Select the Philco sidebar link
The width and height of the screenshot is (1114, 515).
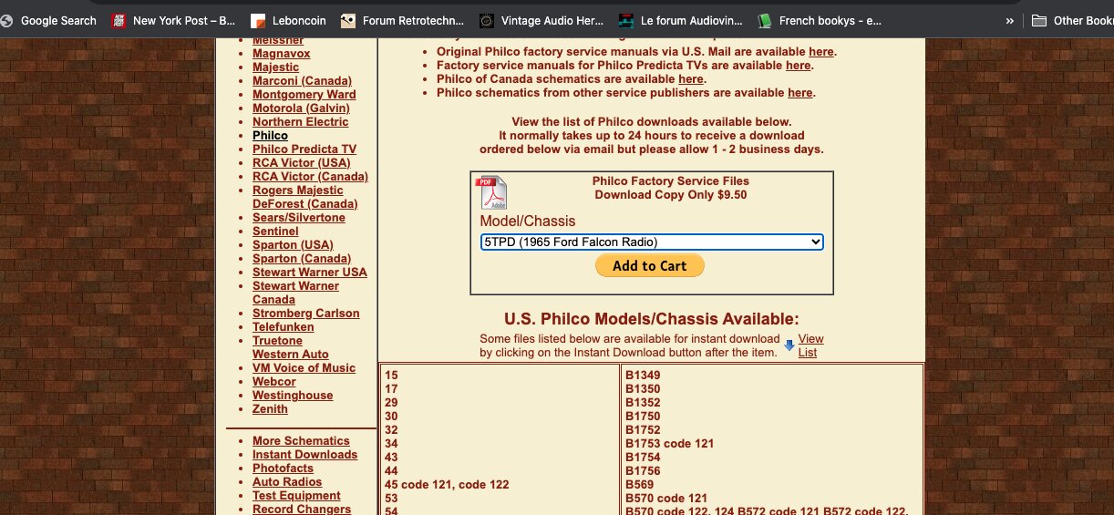pos(270,136)
